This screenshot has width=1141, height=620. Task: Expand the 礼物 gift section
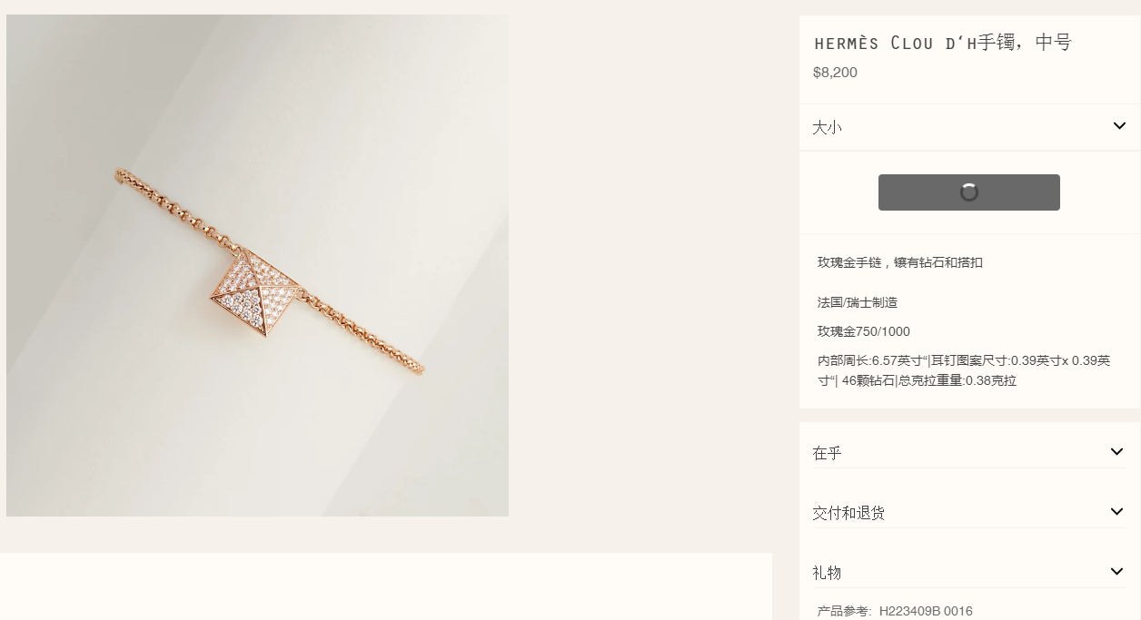pyautogui.click(x=969, y=572)
